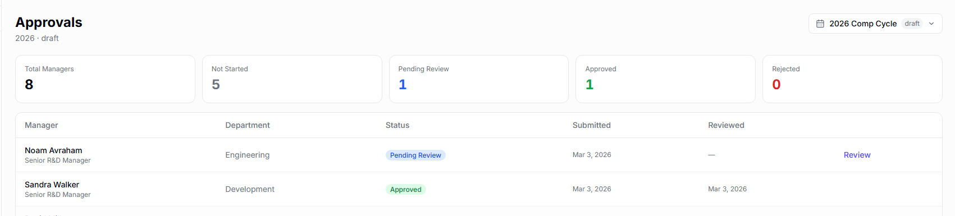The image size is (955, 216).
Task: Click the Submitted column header
Action: click(x=592, y=125)
